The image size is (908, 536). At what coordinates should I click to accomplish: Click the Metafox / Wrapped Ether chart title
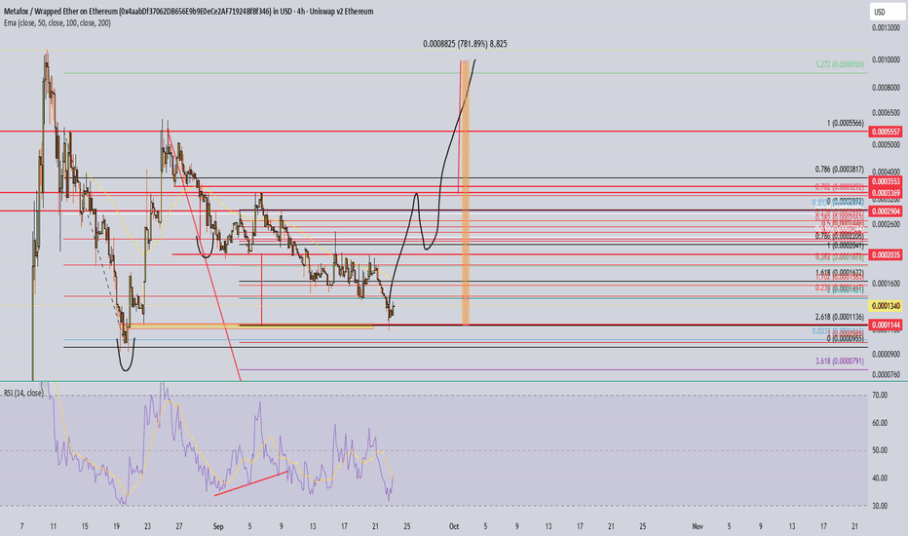click(x=188, y=11)
